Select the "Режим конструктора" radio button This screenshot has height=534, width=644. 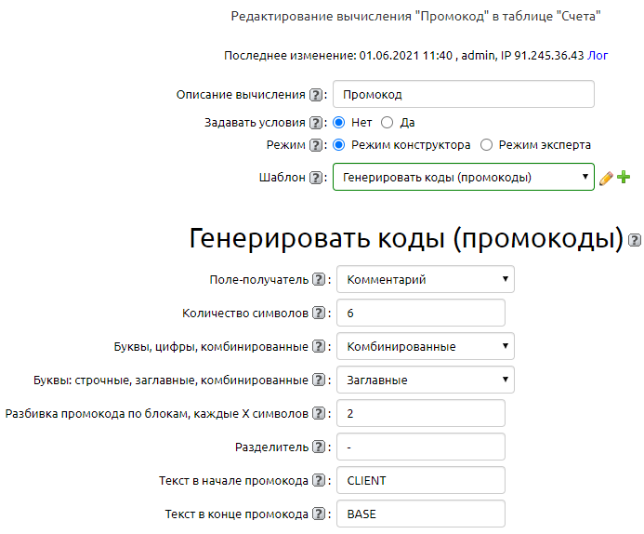(339, 145)
